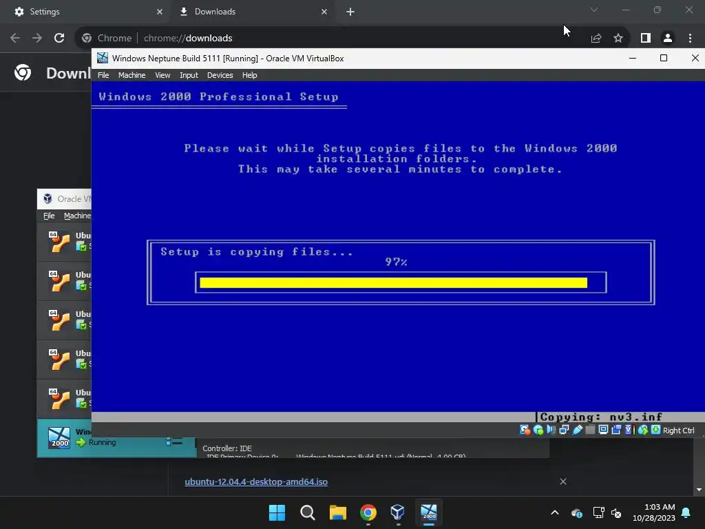Screen dimensions: 705x529
Task: Switch to Windows 2000 VM taskbar icon
Action: point(429,512)
